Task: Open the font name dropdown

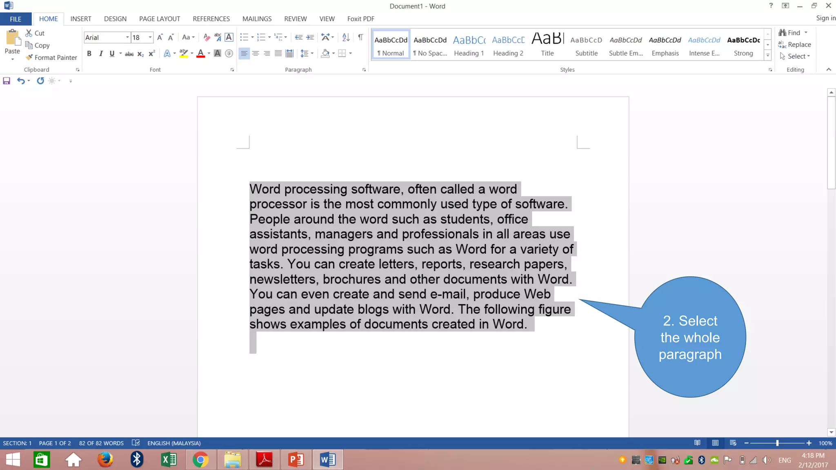Action: (x=127, y=37)
